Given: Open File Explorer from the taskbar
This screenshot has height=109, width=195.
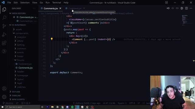Looking at the screenshot, I should (x=52, y=107).
